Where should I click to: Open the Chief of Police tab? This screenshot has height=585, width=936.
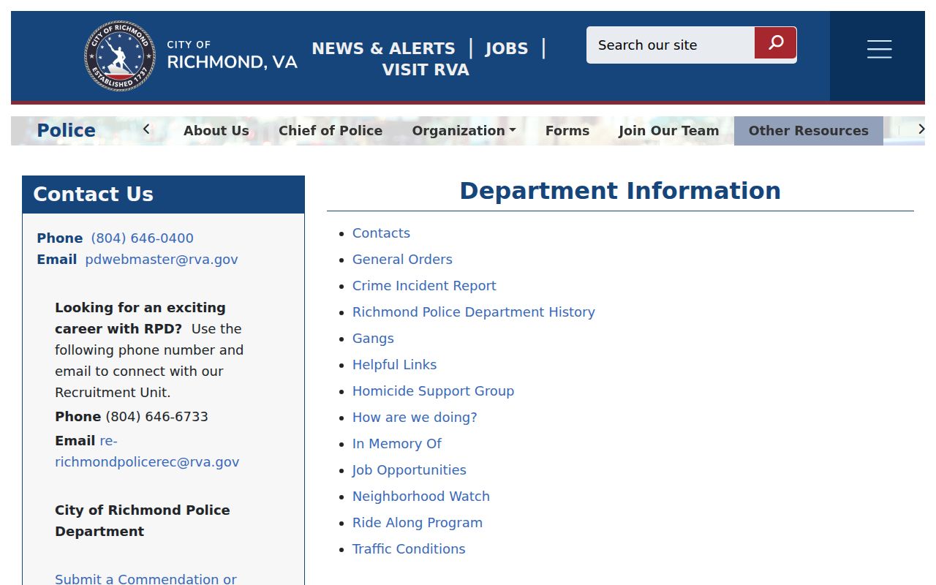click(x=331, y=131)
